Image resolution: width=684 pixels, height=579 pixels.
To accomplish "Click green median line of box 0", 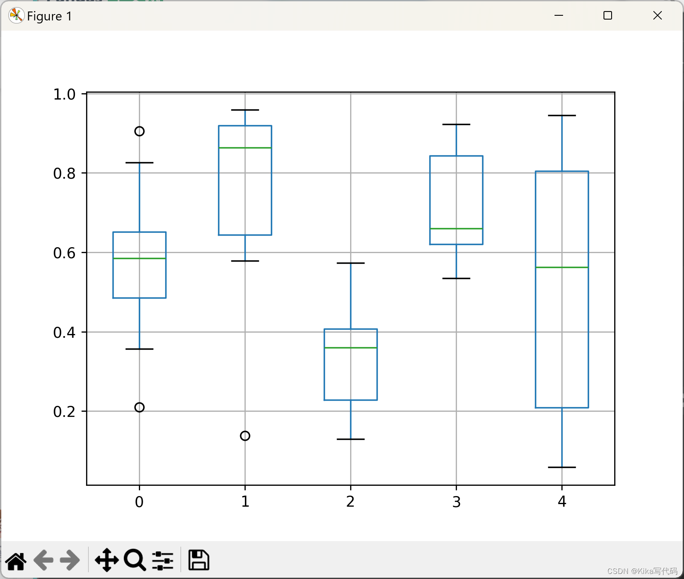I will pos(139,258).
